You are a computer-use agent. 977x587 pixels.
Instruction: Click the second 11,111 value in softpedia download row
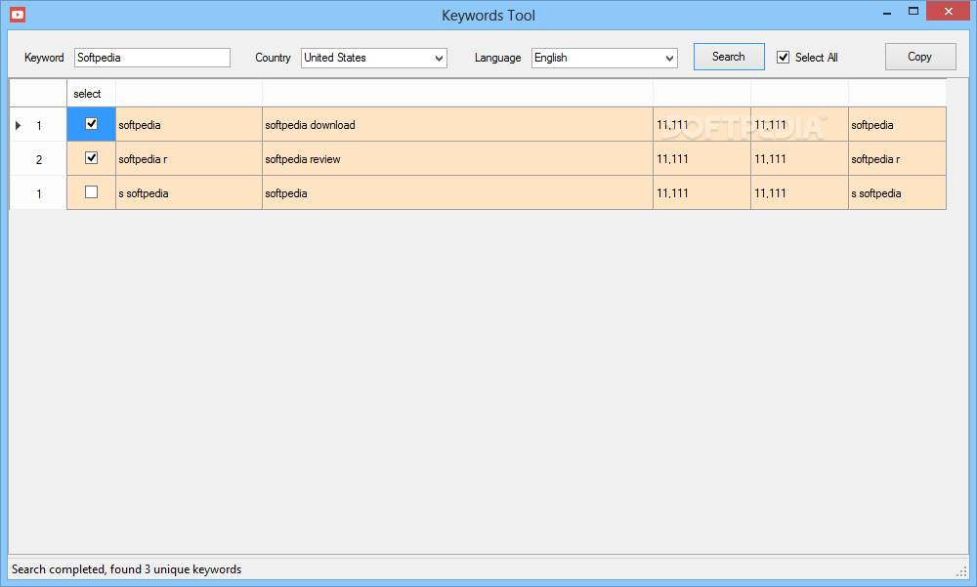[x=799, y=125]
